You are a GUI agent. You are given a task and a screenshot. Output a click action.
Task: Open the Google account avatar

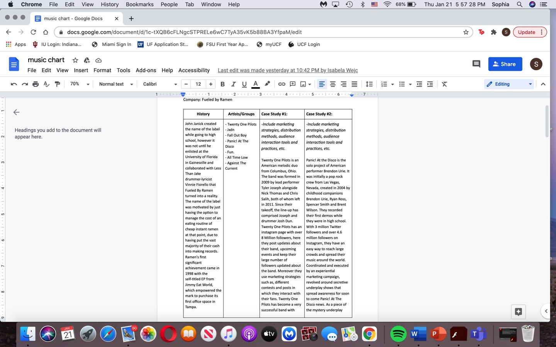[x=536, y=64]
